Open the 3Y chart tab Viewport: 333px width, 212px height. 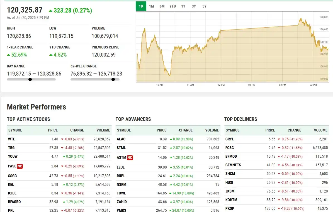coord(194,6)
